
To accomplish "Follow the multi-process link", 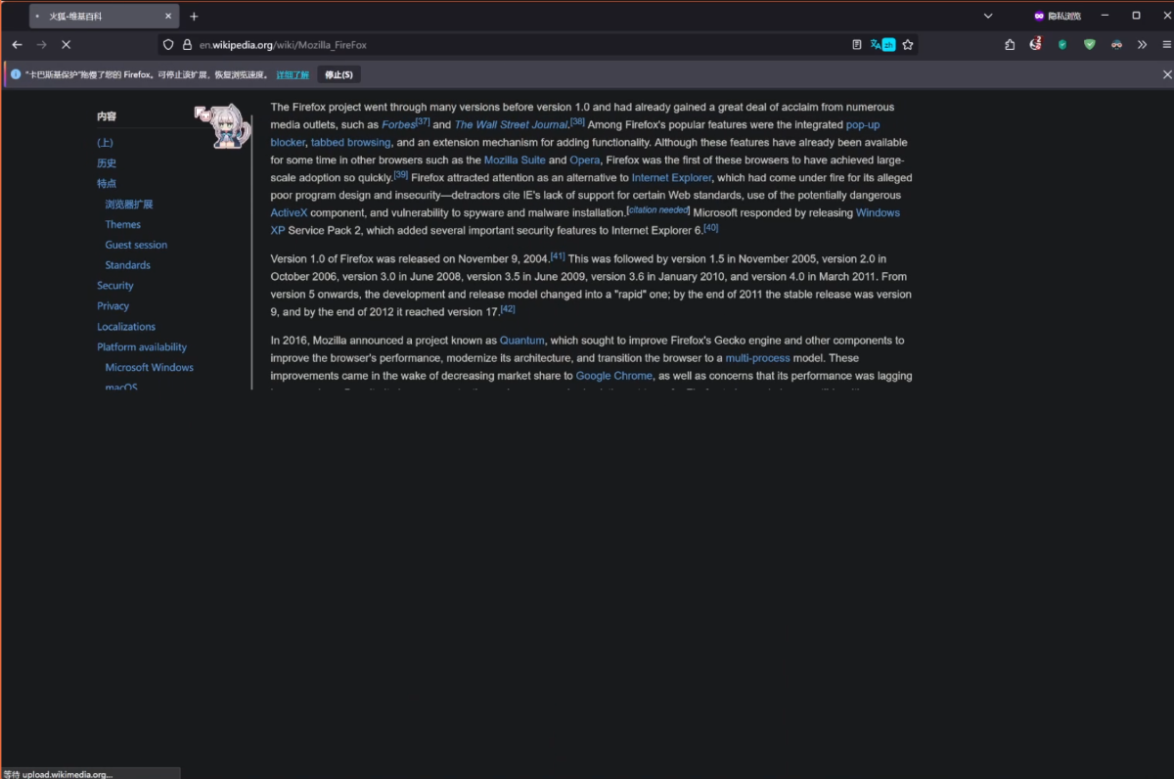I will coord(757,358).
